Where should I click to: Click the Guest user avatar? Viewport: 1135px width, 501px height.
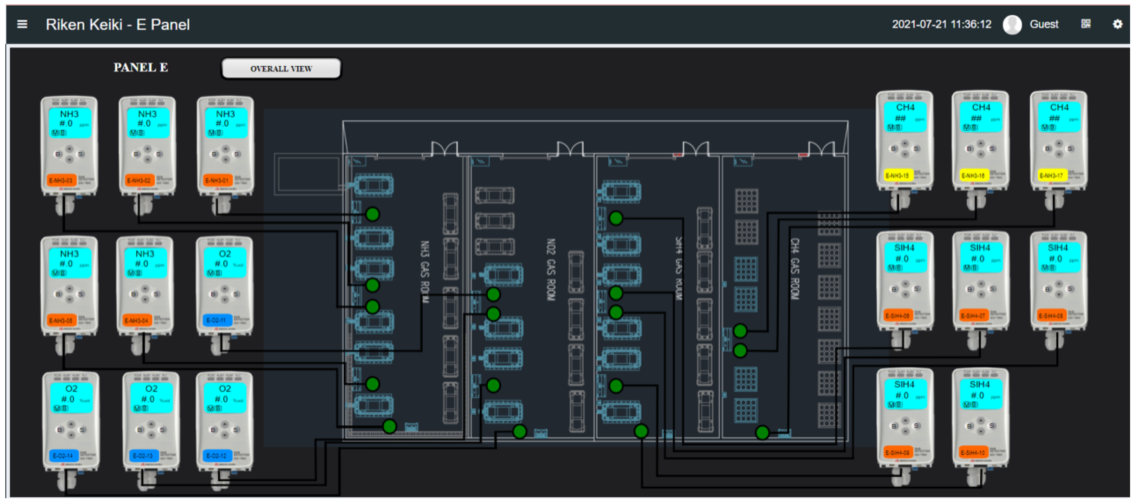[1012, 24]
